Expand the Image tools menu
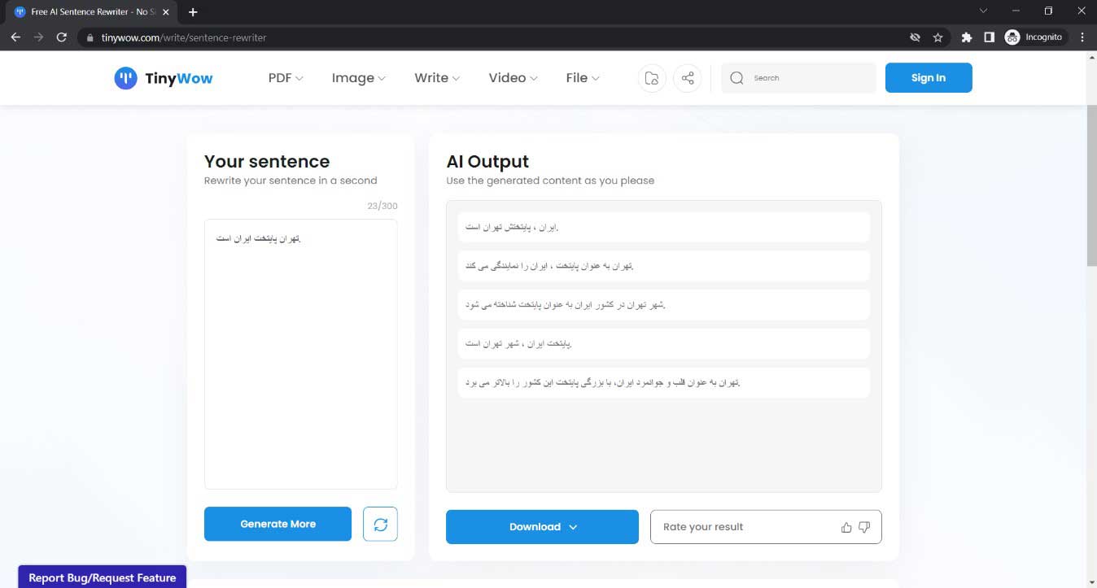 coord(358,78)
